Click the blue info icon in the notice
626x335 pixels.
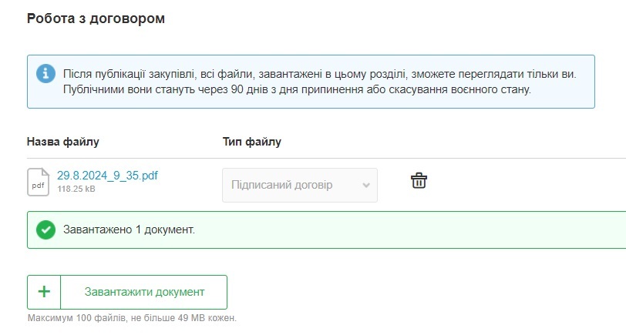(46, 74)
